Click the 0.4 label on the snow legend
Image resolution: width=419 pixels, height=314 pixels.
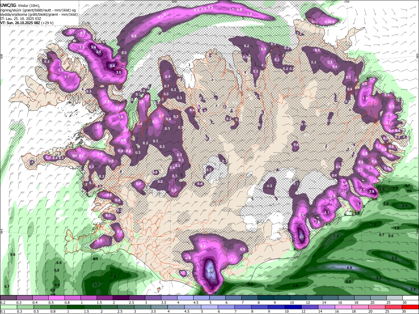click(x=35, y=303)
